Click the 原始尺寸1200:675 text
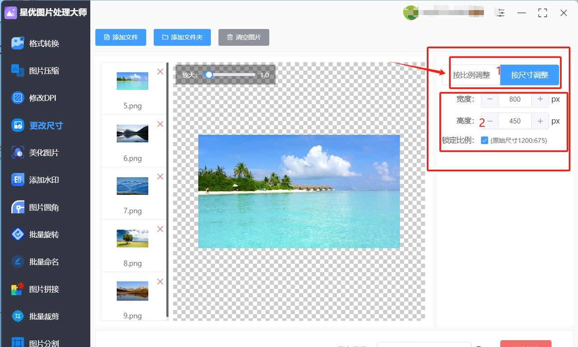 (x=519, y=141)
